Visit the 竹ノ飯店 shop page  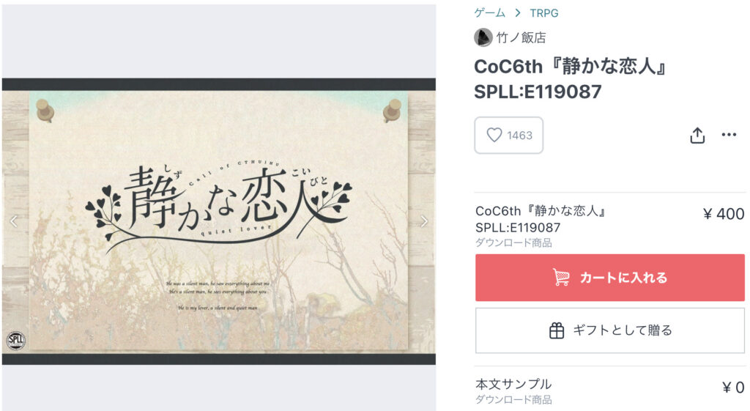point(521,37)
